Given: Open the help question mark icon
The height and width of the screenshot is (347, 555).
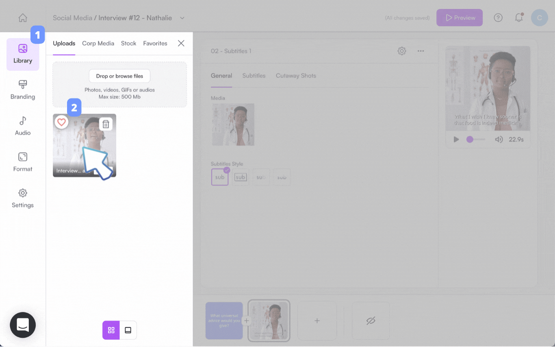Looking at the screenshot, I should (498, 18).
